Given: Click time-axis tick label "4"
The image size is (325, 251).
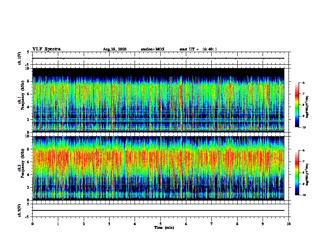Looking at the screenshot, I should (x=135, y=224).
